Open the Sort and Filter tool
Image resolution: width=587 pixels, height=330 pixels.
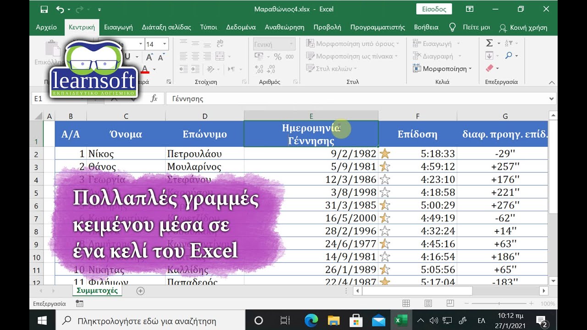509,43
